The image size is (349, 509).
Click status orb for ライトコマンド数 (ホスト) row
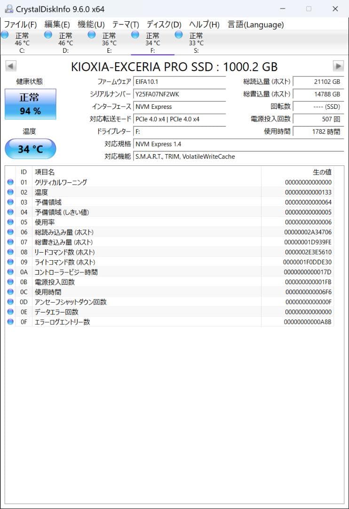point(10,262)
